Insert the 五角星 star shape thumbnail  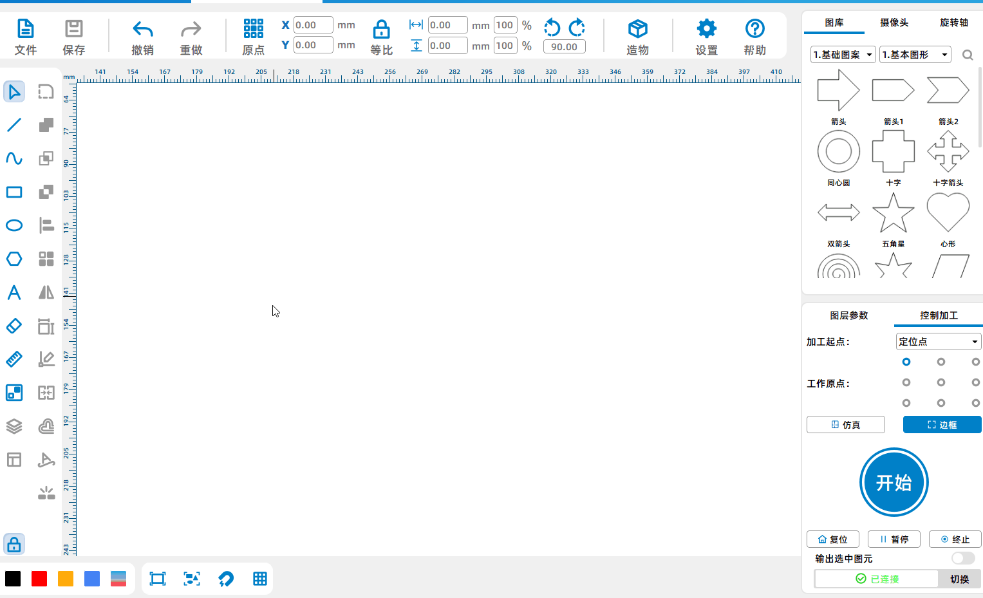pos(894,213)
